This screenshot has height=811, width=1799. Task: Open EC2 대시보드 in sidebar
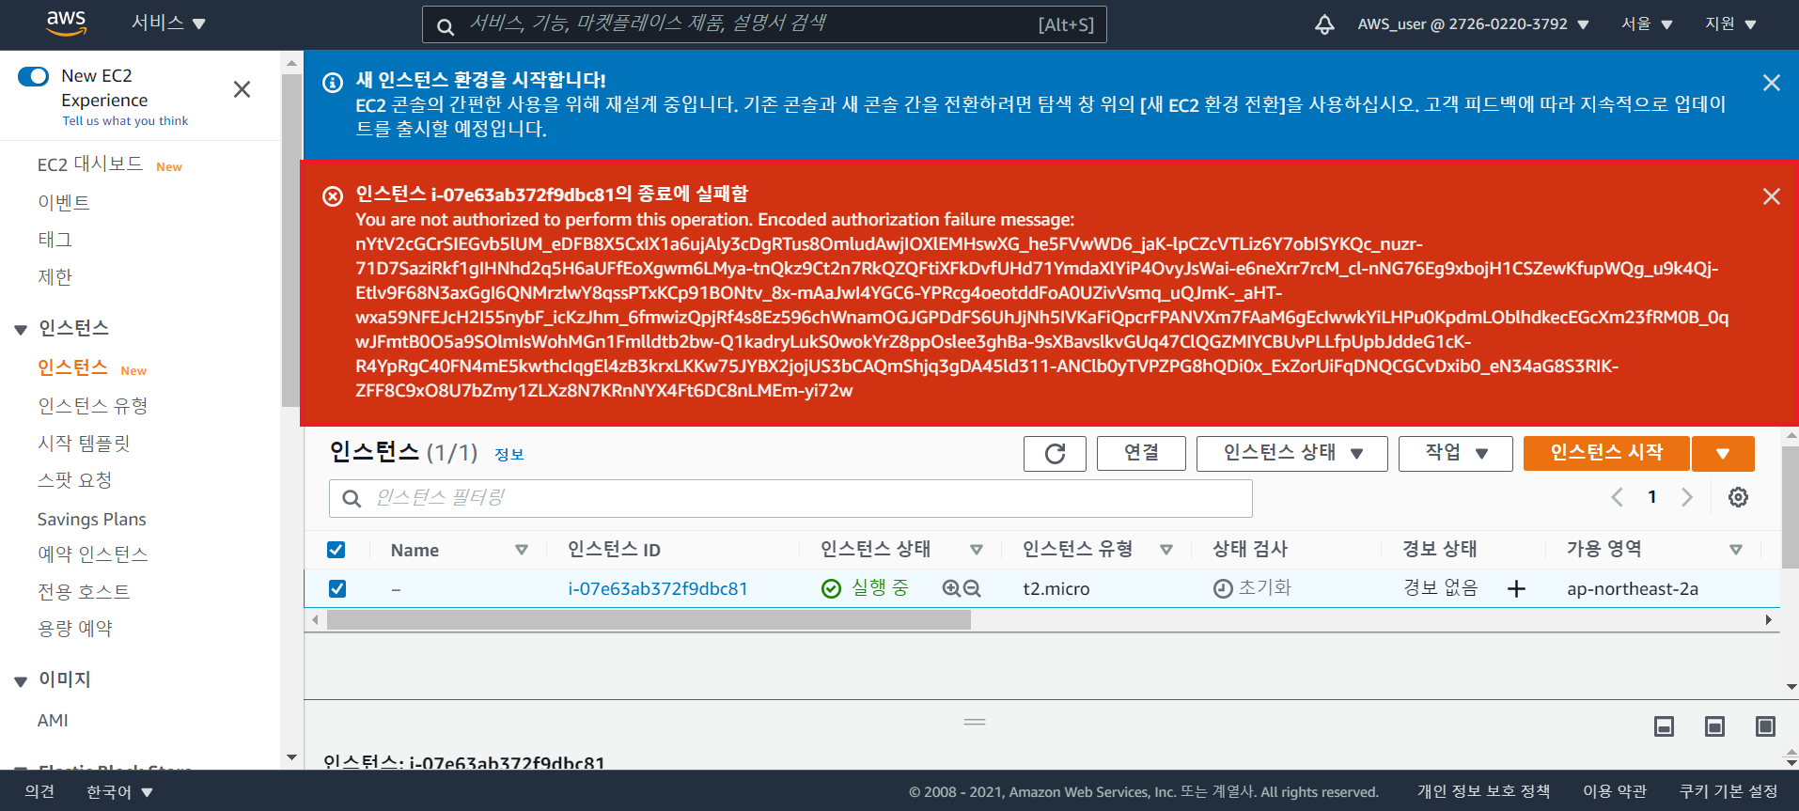(x=90, y=164)
